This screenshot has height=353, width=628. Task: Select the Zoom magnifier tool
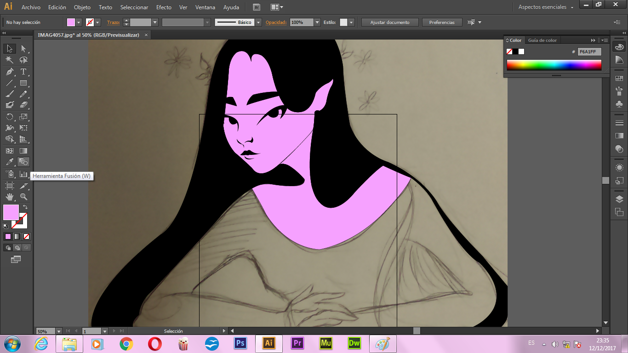(x=23, y=197)
